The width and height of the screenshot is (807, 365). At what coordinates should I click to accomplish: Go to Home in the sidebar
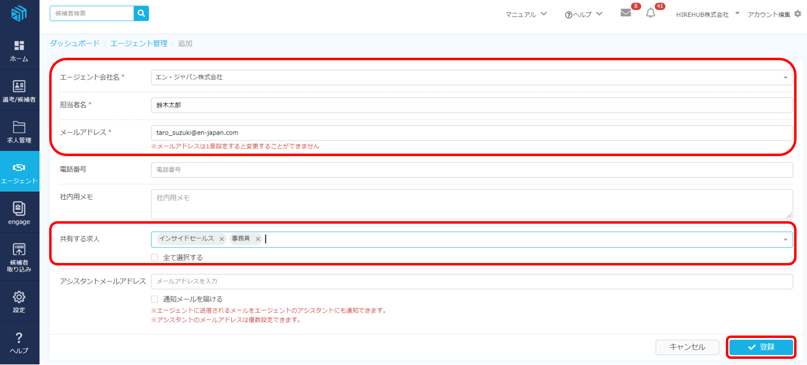coord(19,51)
